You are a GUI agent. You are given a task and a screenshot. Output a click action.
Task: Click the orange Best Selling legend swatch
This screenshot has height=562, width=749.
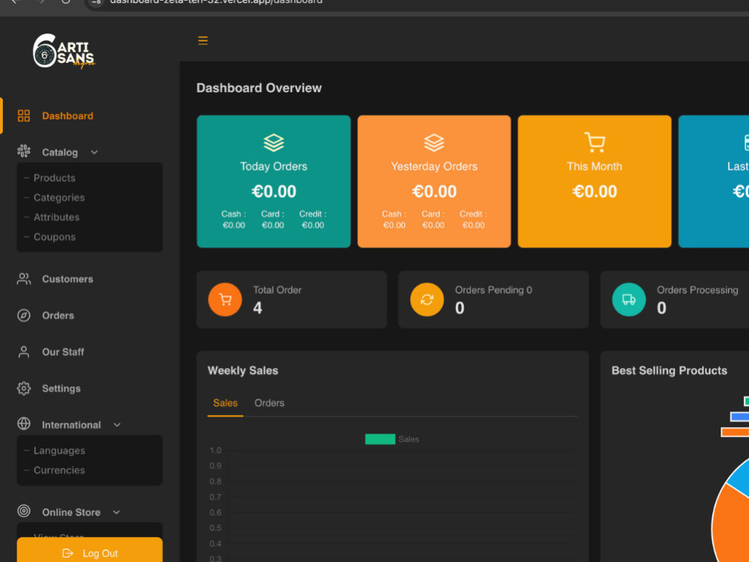tap(735, 432)
